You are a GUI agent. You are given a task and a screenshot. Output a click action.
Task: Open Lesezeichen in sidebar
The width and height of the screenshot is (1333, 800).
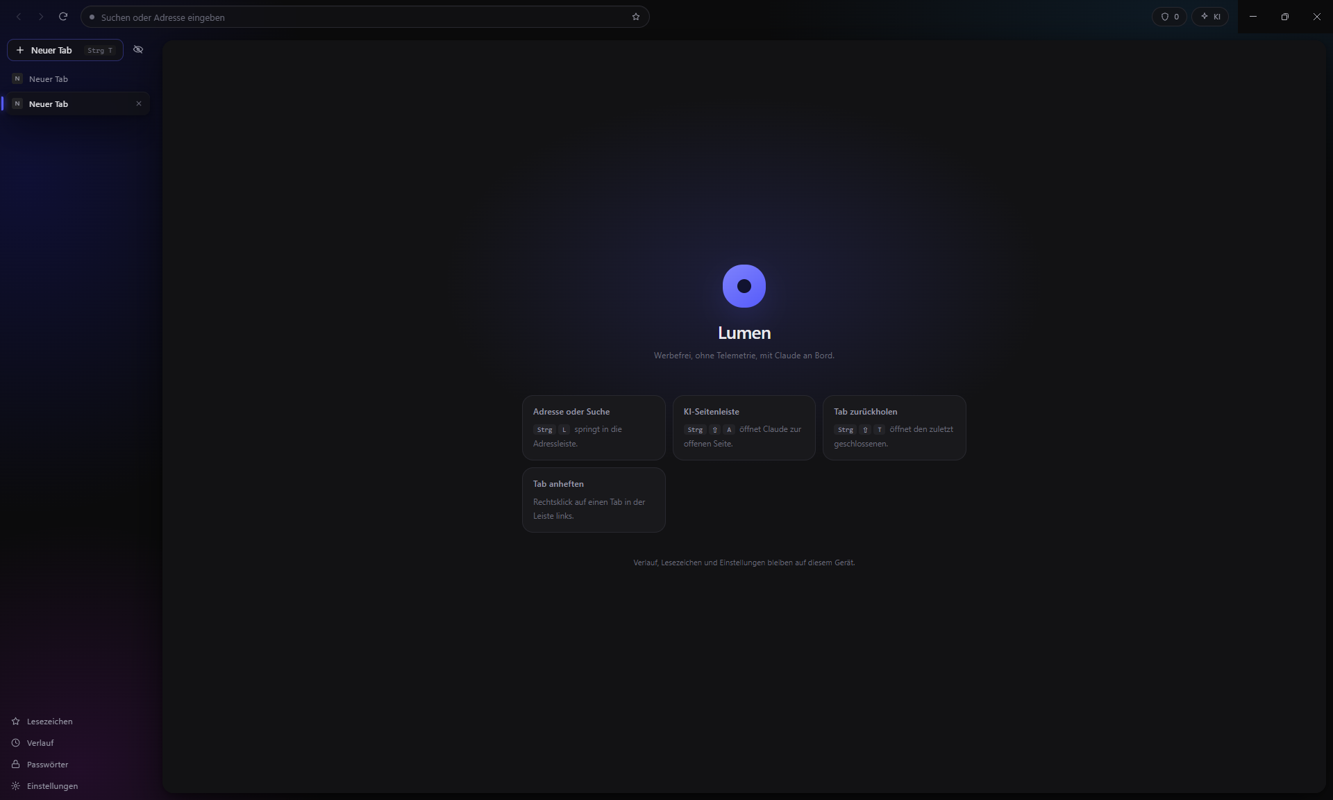(x=42, y=722)
